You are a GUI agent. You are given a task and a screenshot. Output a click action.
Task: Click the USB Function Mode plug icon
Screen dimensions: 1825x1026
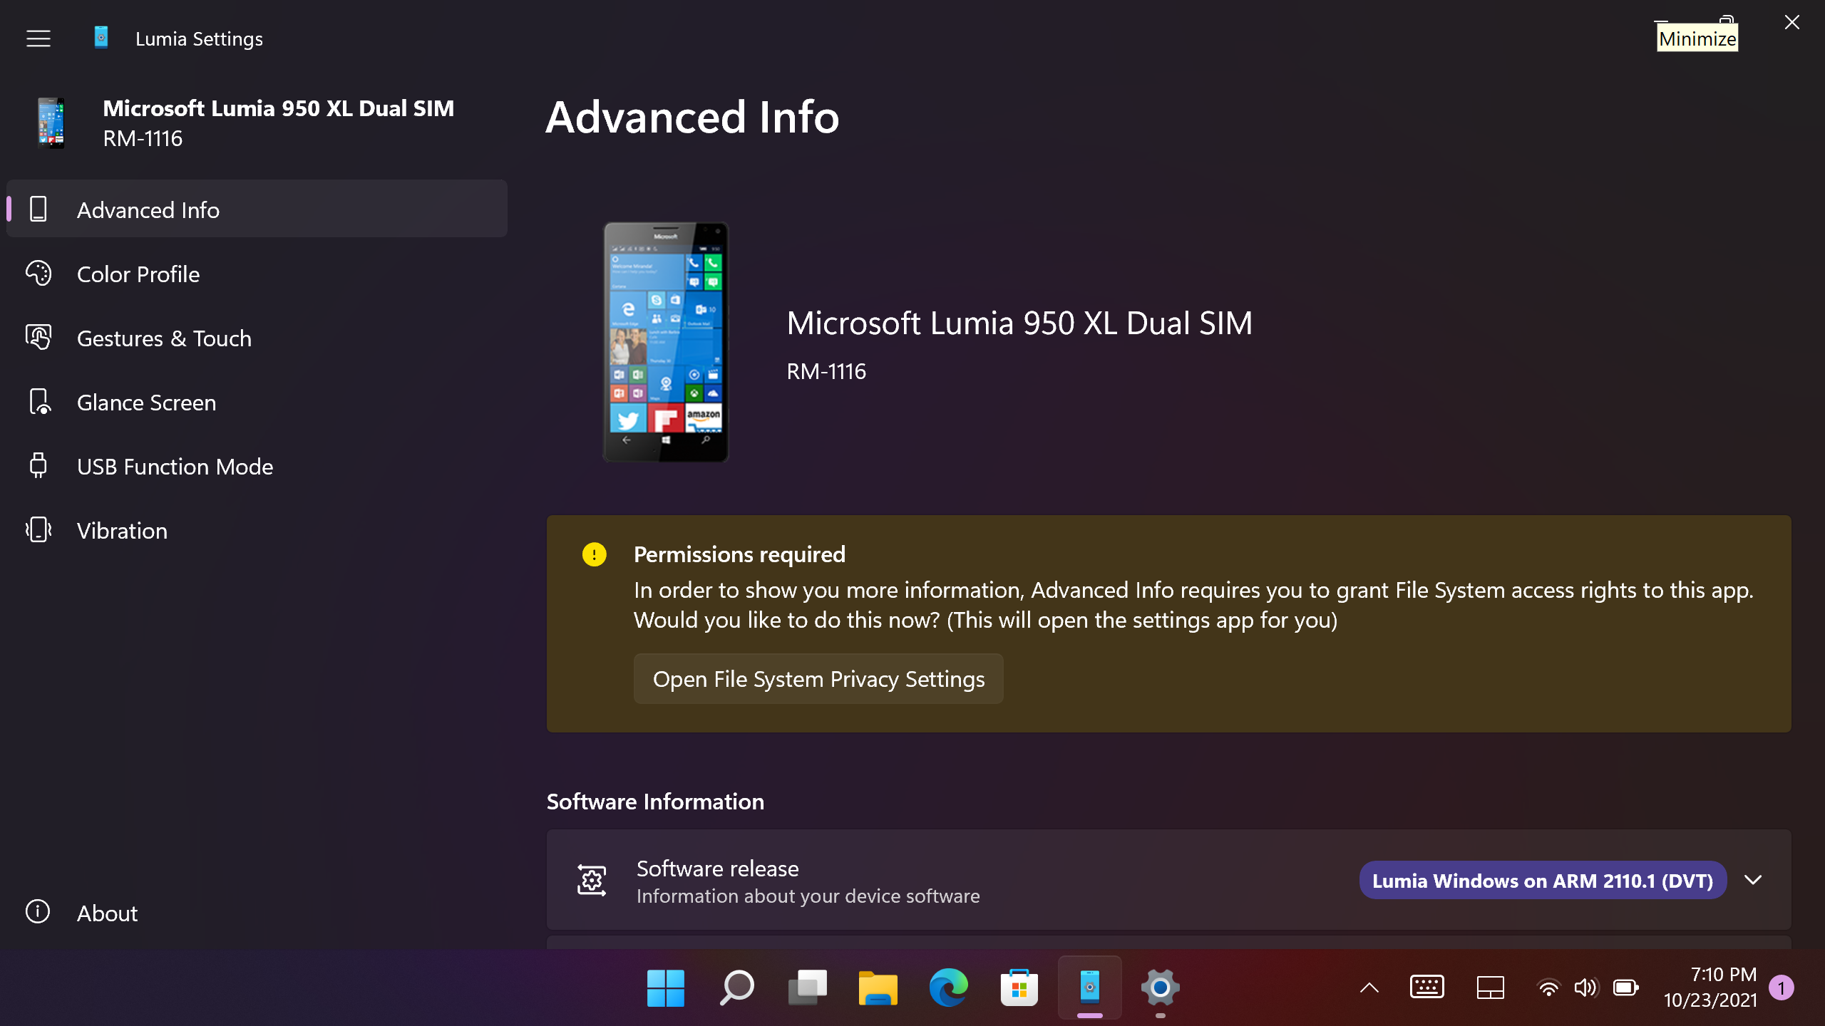coord(38,465)
